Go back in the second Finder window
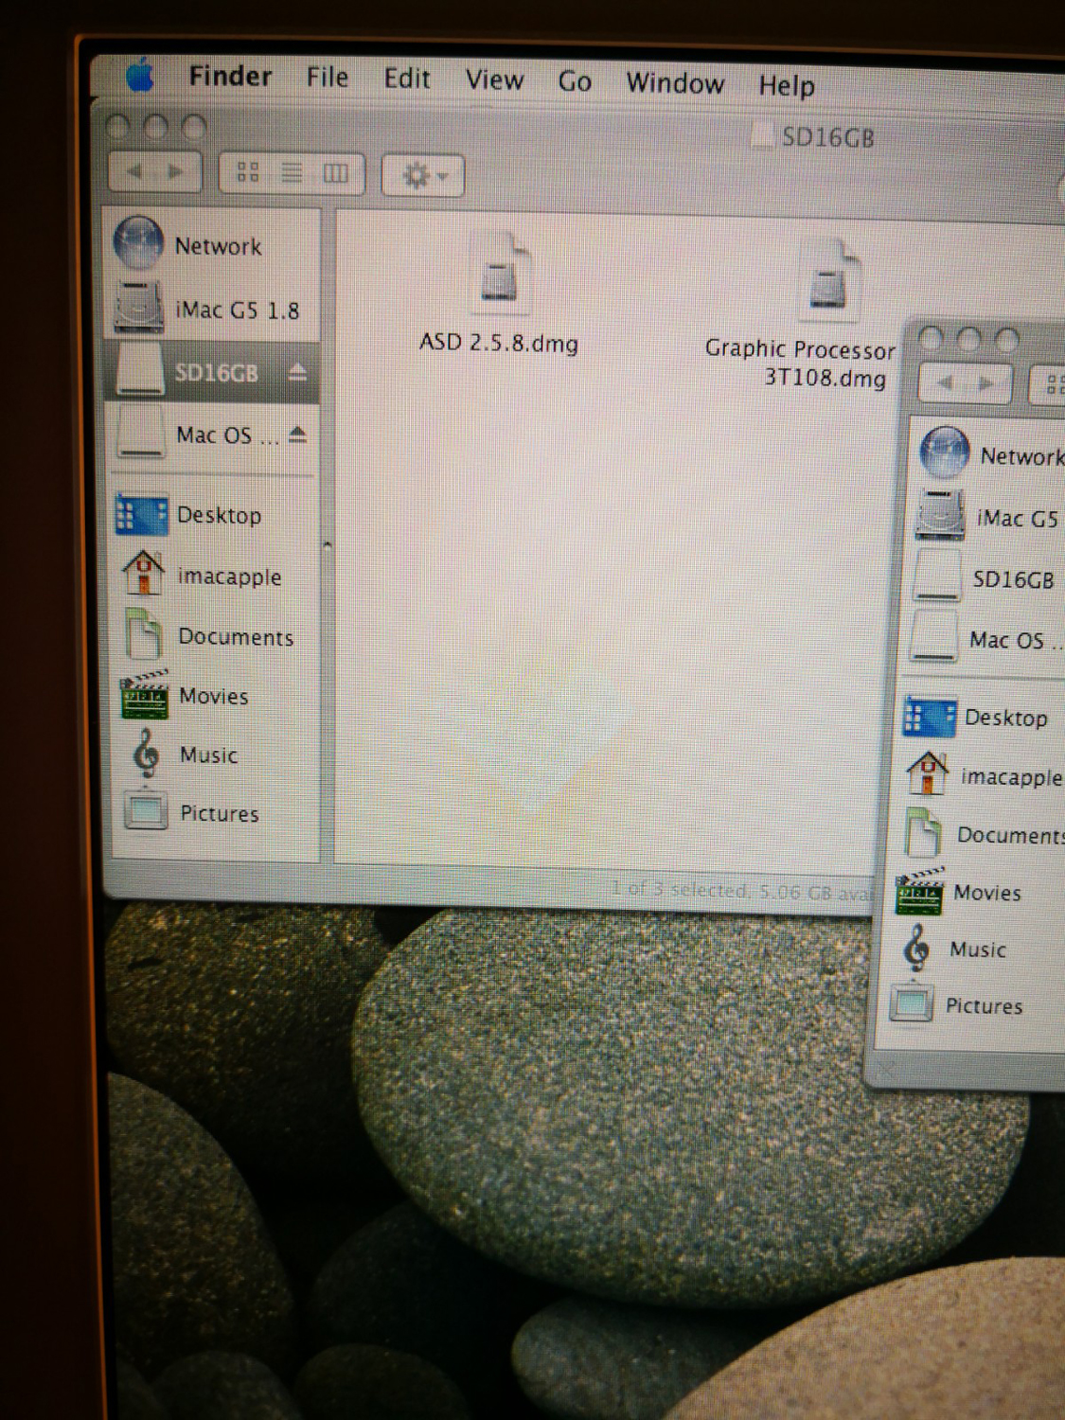Screen dimensions: 1065x1420 [x=945, y=383]
